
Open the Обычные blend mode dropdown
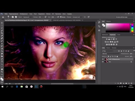click(111, 54)
